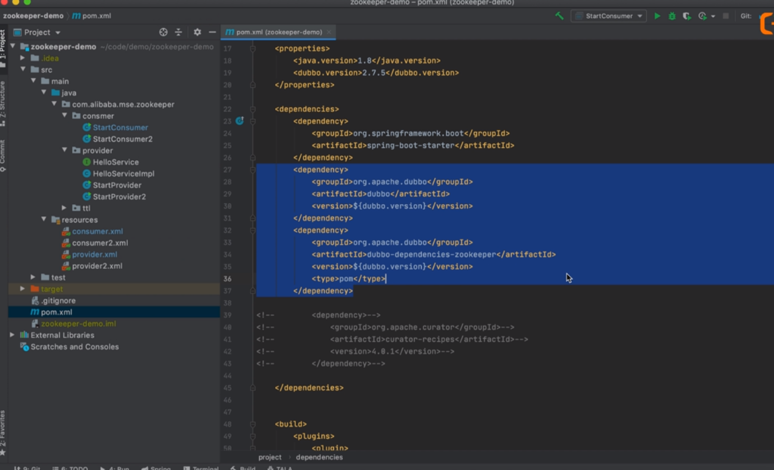Viewport: 774px width, 470px height.
Task: Expand the target folder in the tree
Action: [x=23, y=289]
